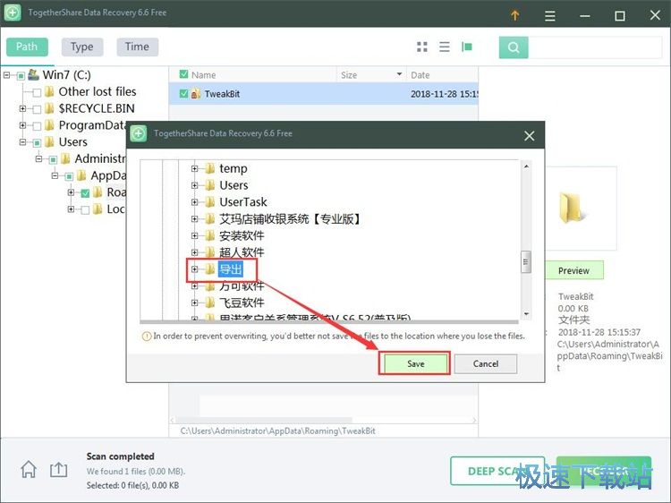
Task: Check the $RECYCLE.BIN checkbox
Action: pos(37,109)
